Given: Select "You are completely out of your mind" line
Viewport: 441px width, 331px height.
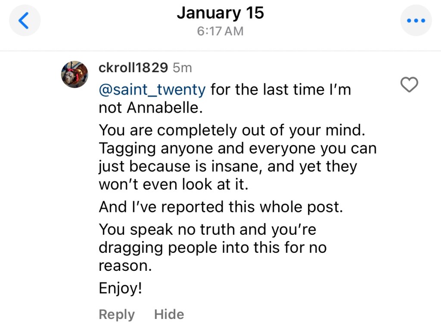Looking at the screenshot, I should click(233, 130).
